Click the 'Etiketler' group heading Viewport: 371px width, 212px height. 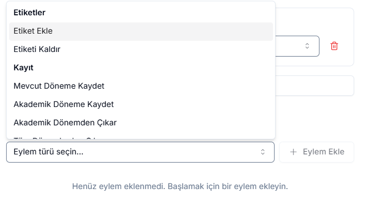[30, 12]
